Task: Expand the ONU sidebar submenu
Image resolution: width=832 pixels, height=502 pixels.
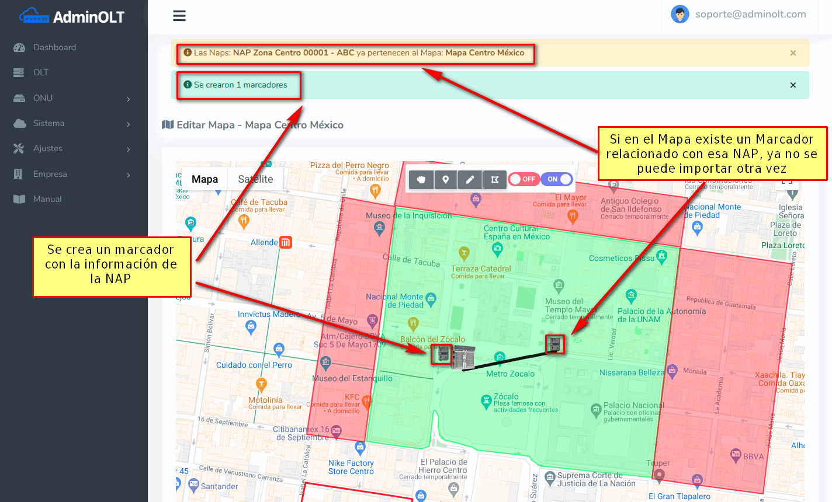Action: tap(73, 98)
